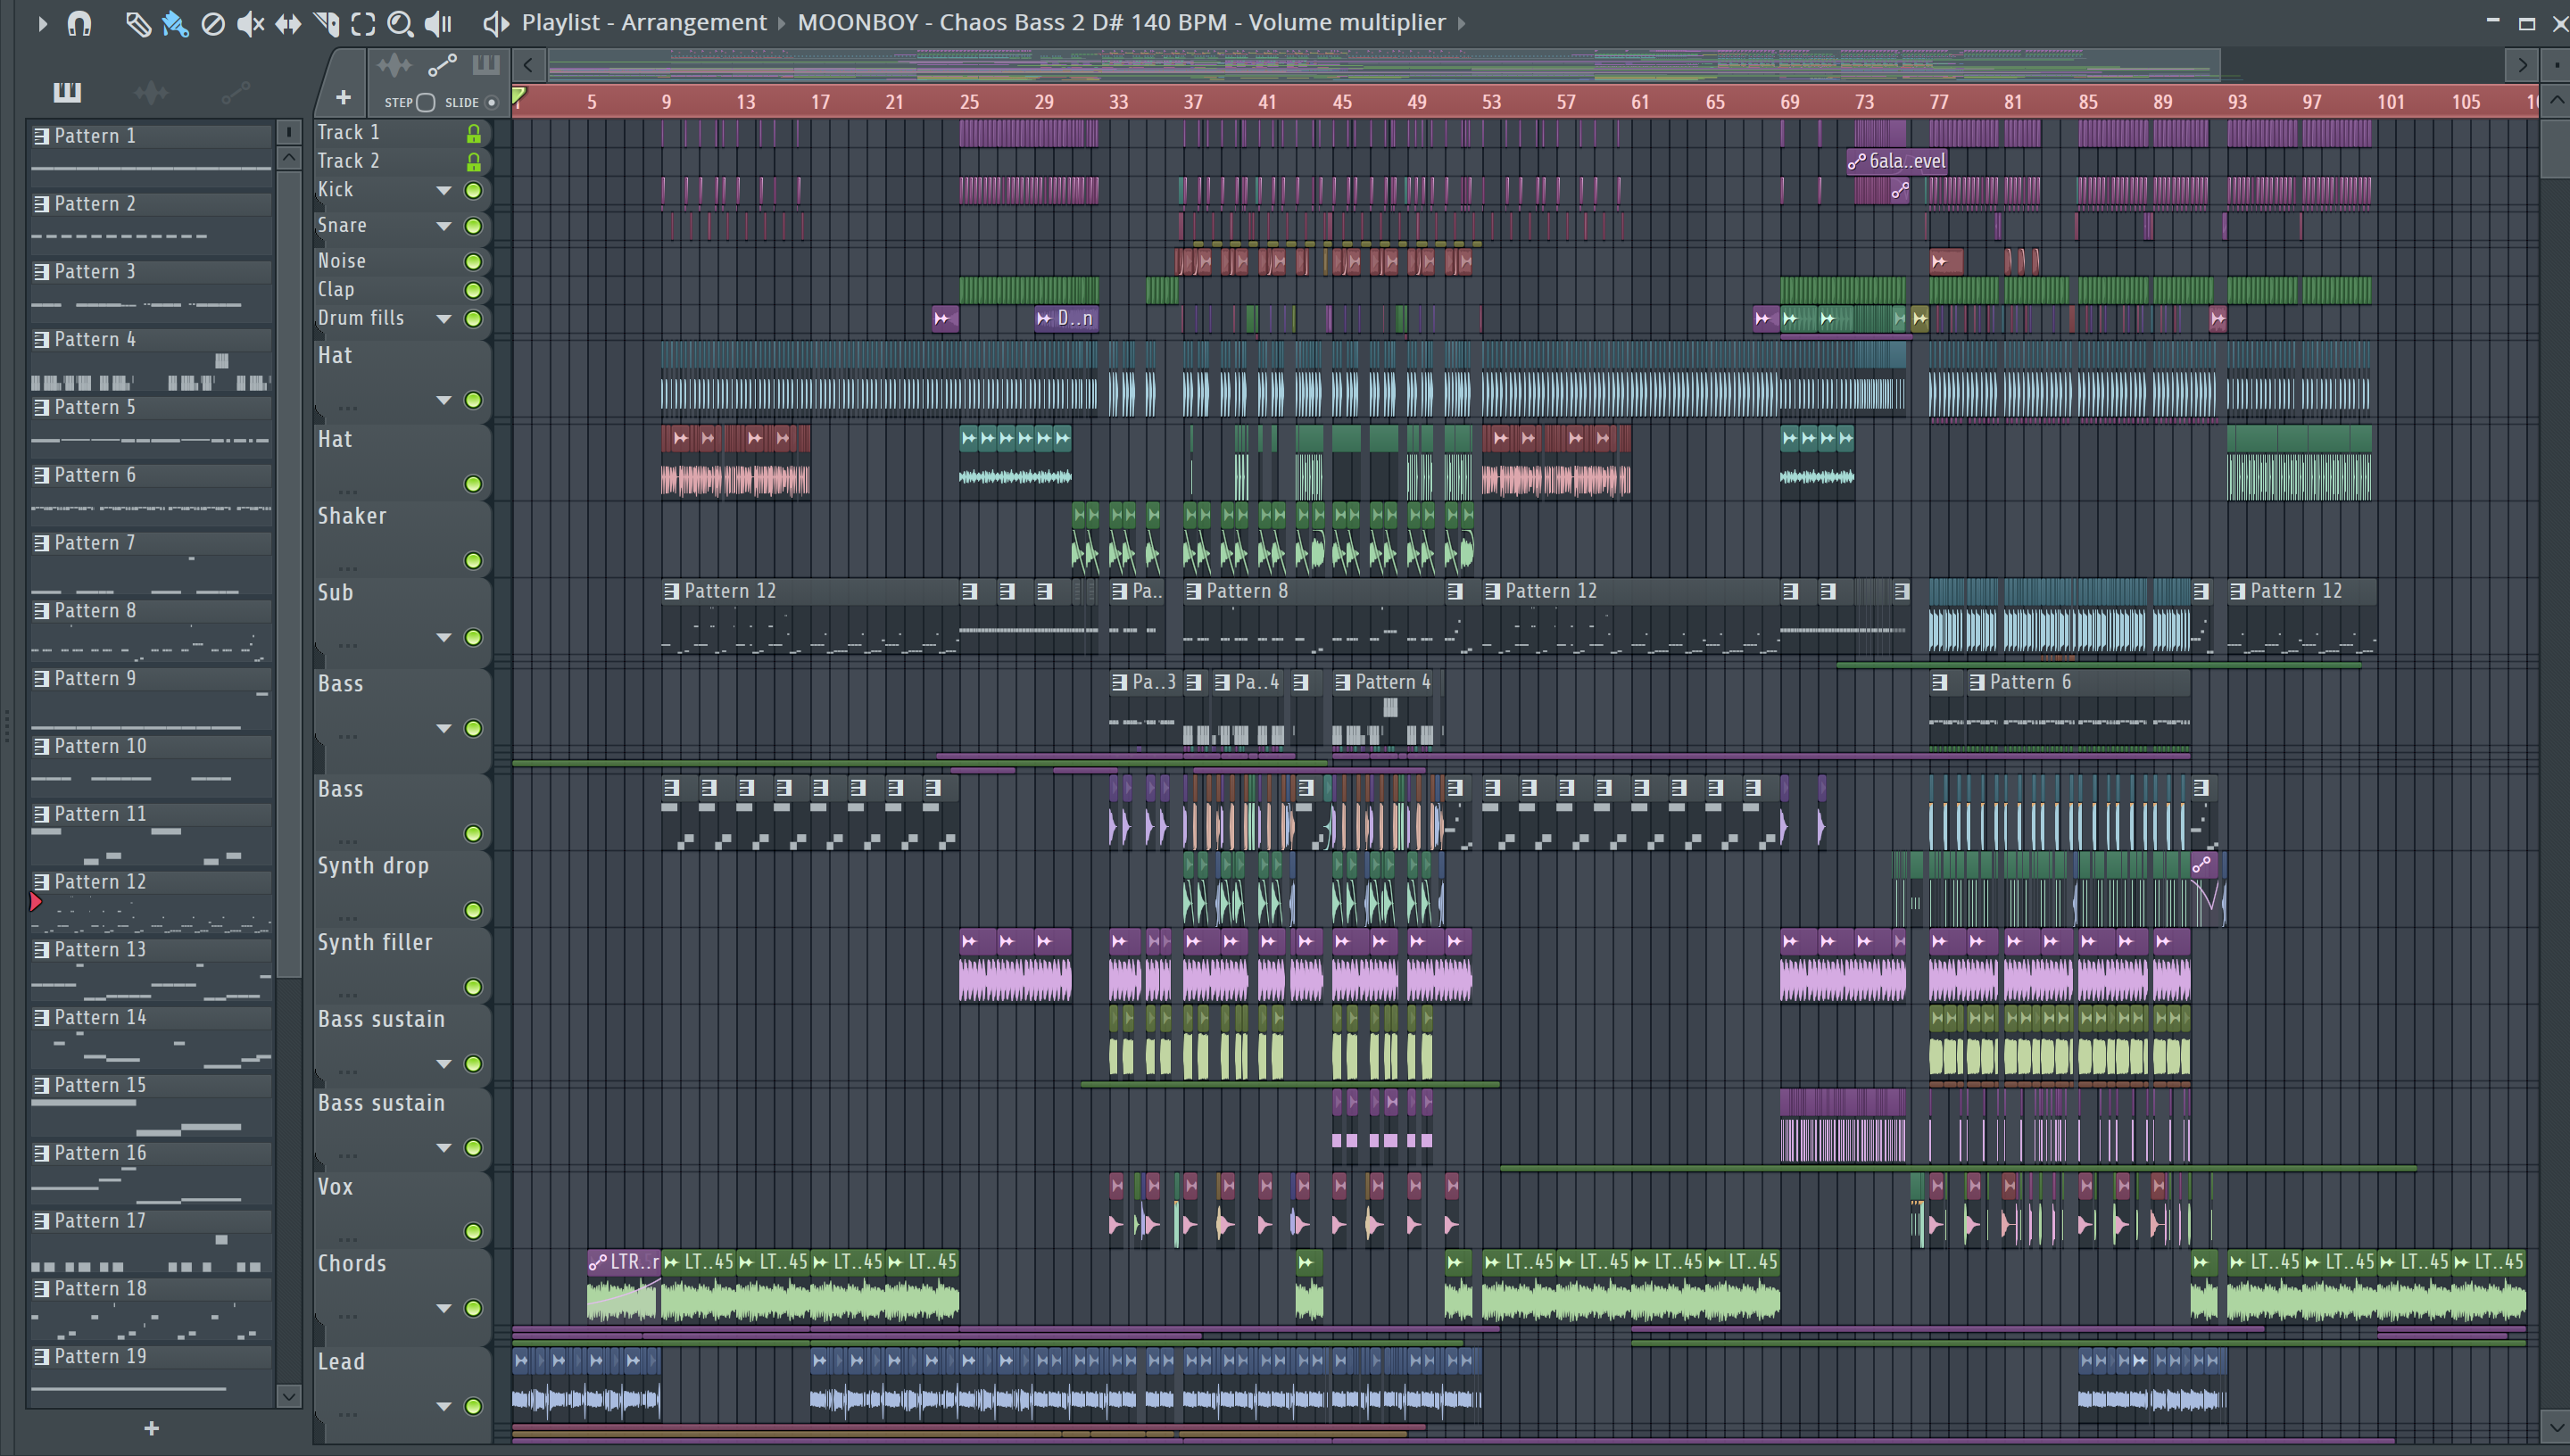Show audio clips with the waveform filter

[151, 93]
